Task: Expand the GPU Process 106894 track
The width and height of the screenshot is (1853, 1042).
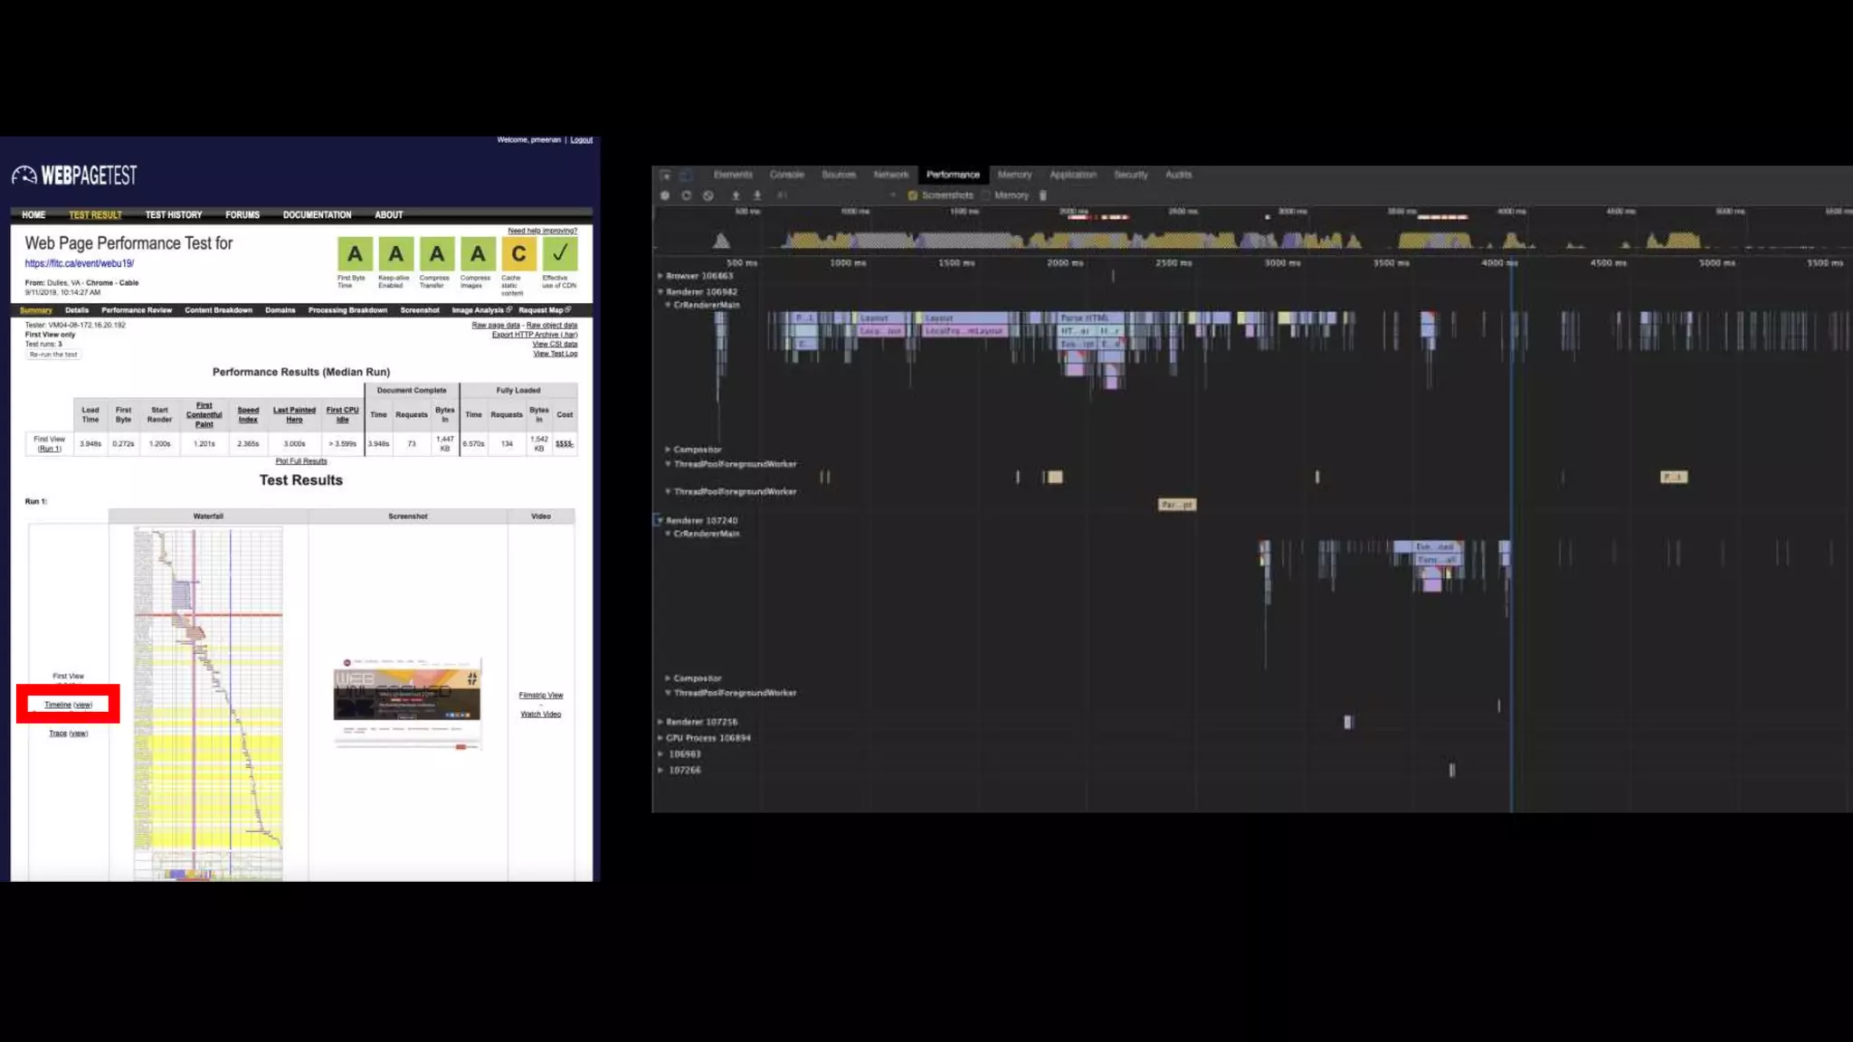Action: [x=660, y=738]
